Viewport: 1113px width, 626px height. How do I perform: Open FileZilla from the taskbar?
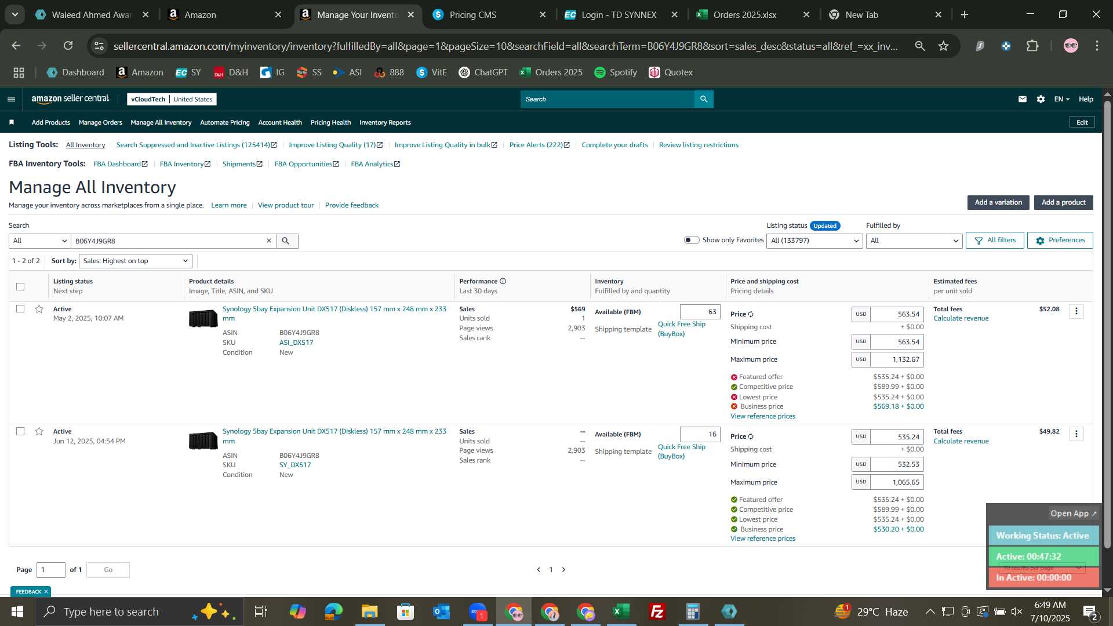pos(657,612)
